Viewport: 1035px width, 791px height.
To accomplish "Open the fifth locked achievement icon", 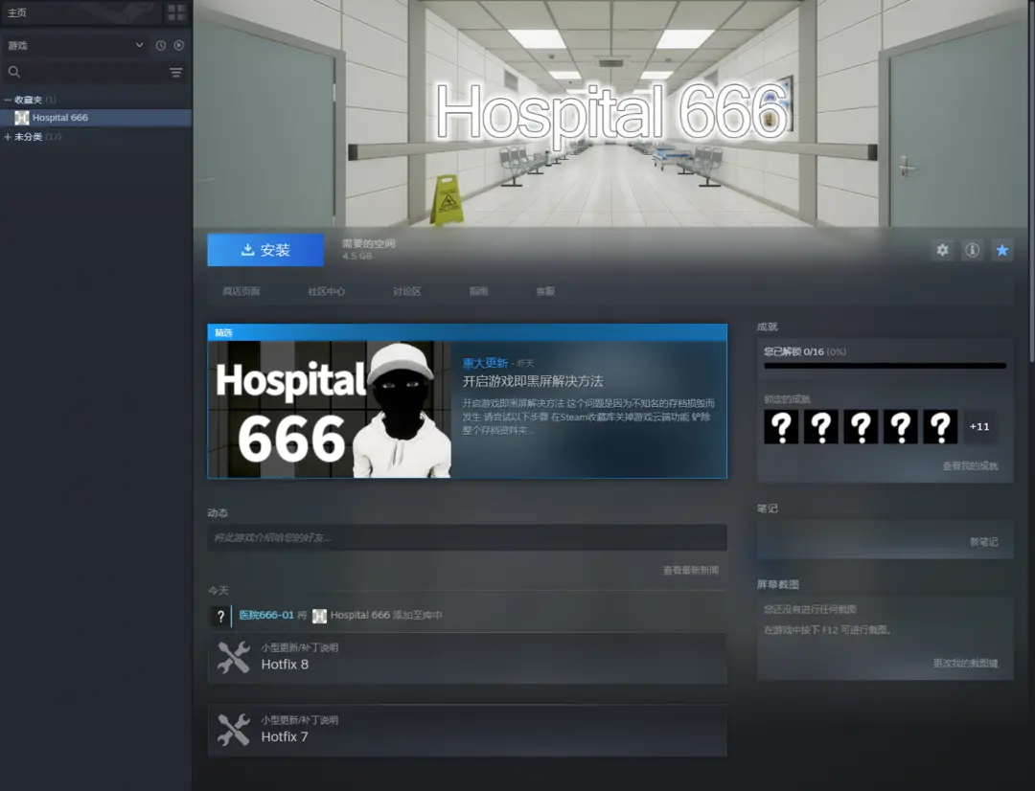I will [940, 427].
